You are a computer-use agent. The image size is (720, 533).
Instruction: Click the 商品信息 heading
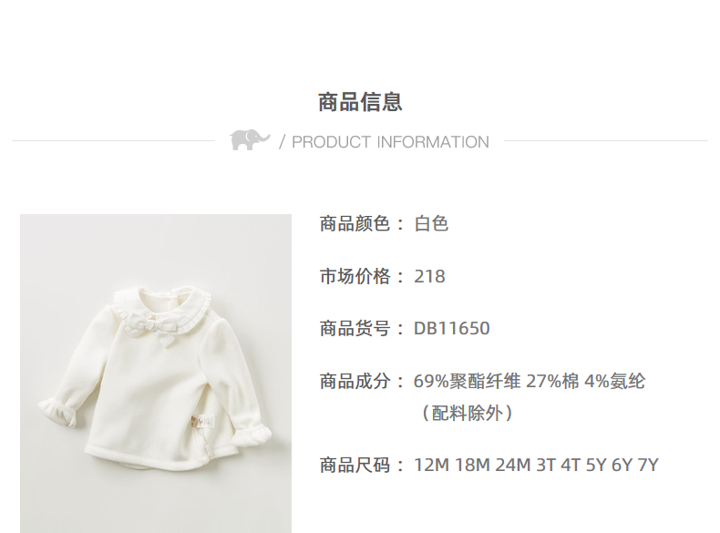click(361, 102)
